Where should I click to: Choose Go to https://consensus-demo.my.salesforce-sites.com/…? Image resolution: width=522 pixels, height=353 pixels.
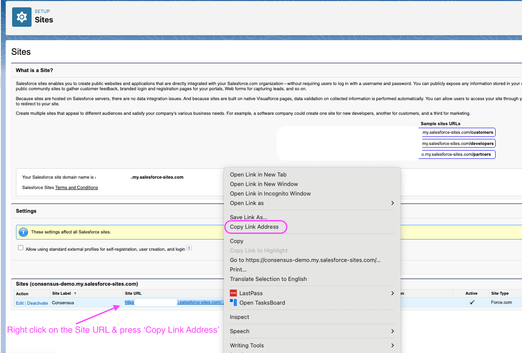pyautogui.click(x=312, y=260)
